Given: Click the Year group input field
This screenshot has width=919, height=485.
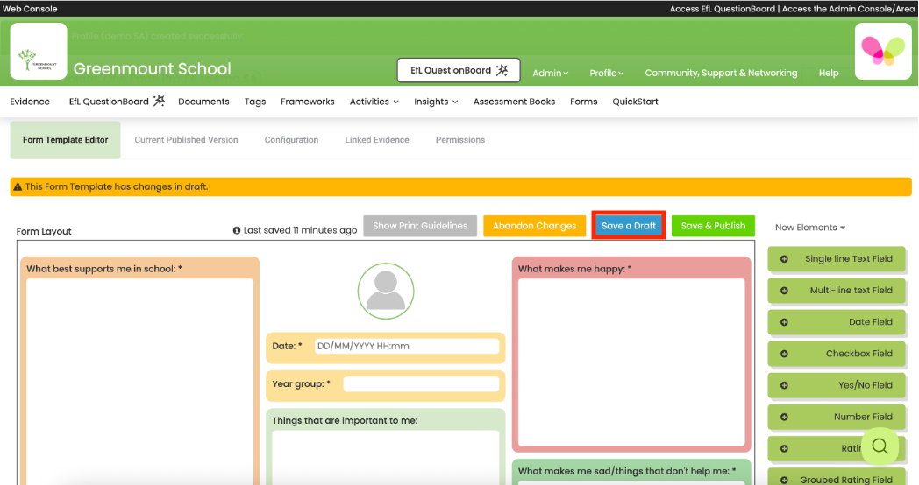Looking at the screenshot, I should coord(421,384).
